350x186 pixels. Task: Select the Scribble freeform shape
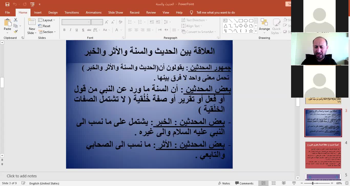click(225, 31)
